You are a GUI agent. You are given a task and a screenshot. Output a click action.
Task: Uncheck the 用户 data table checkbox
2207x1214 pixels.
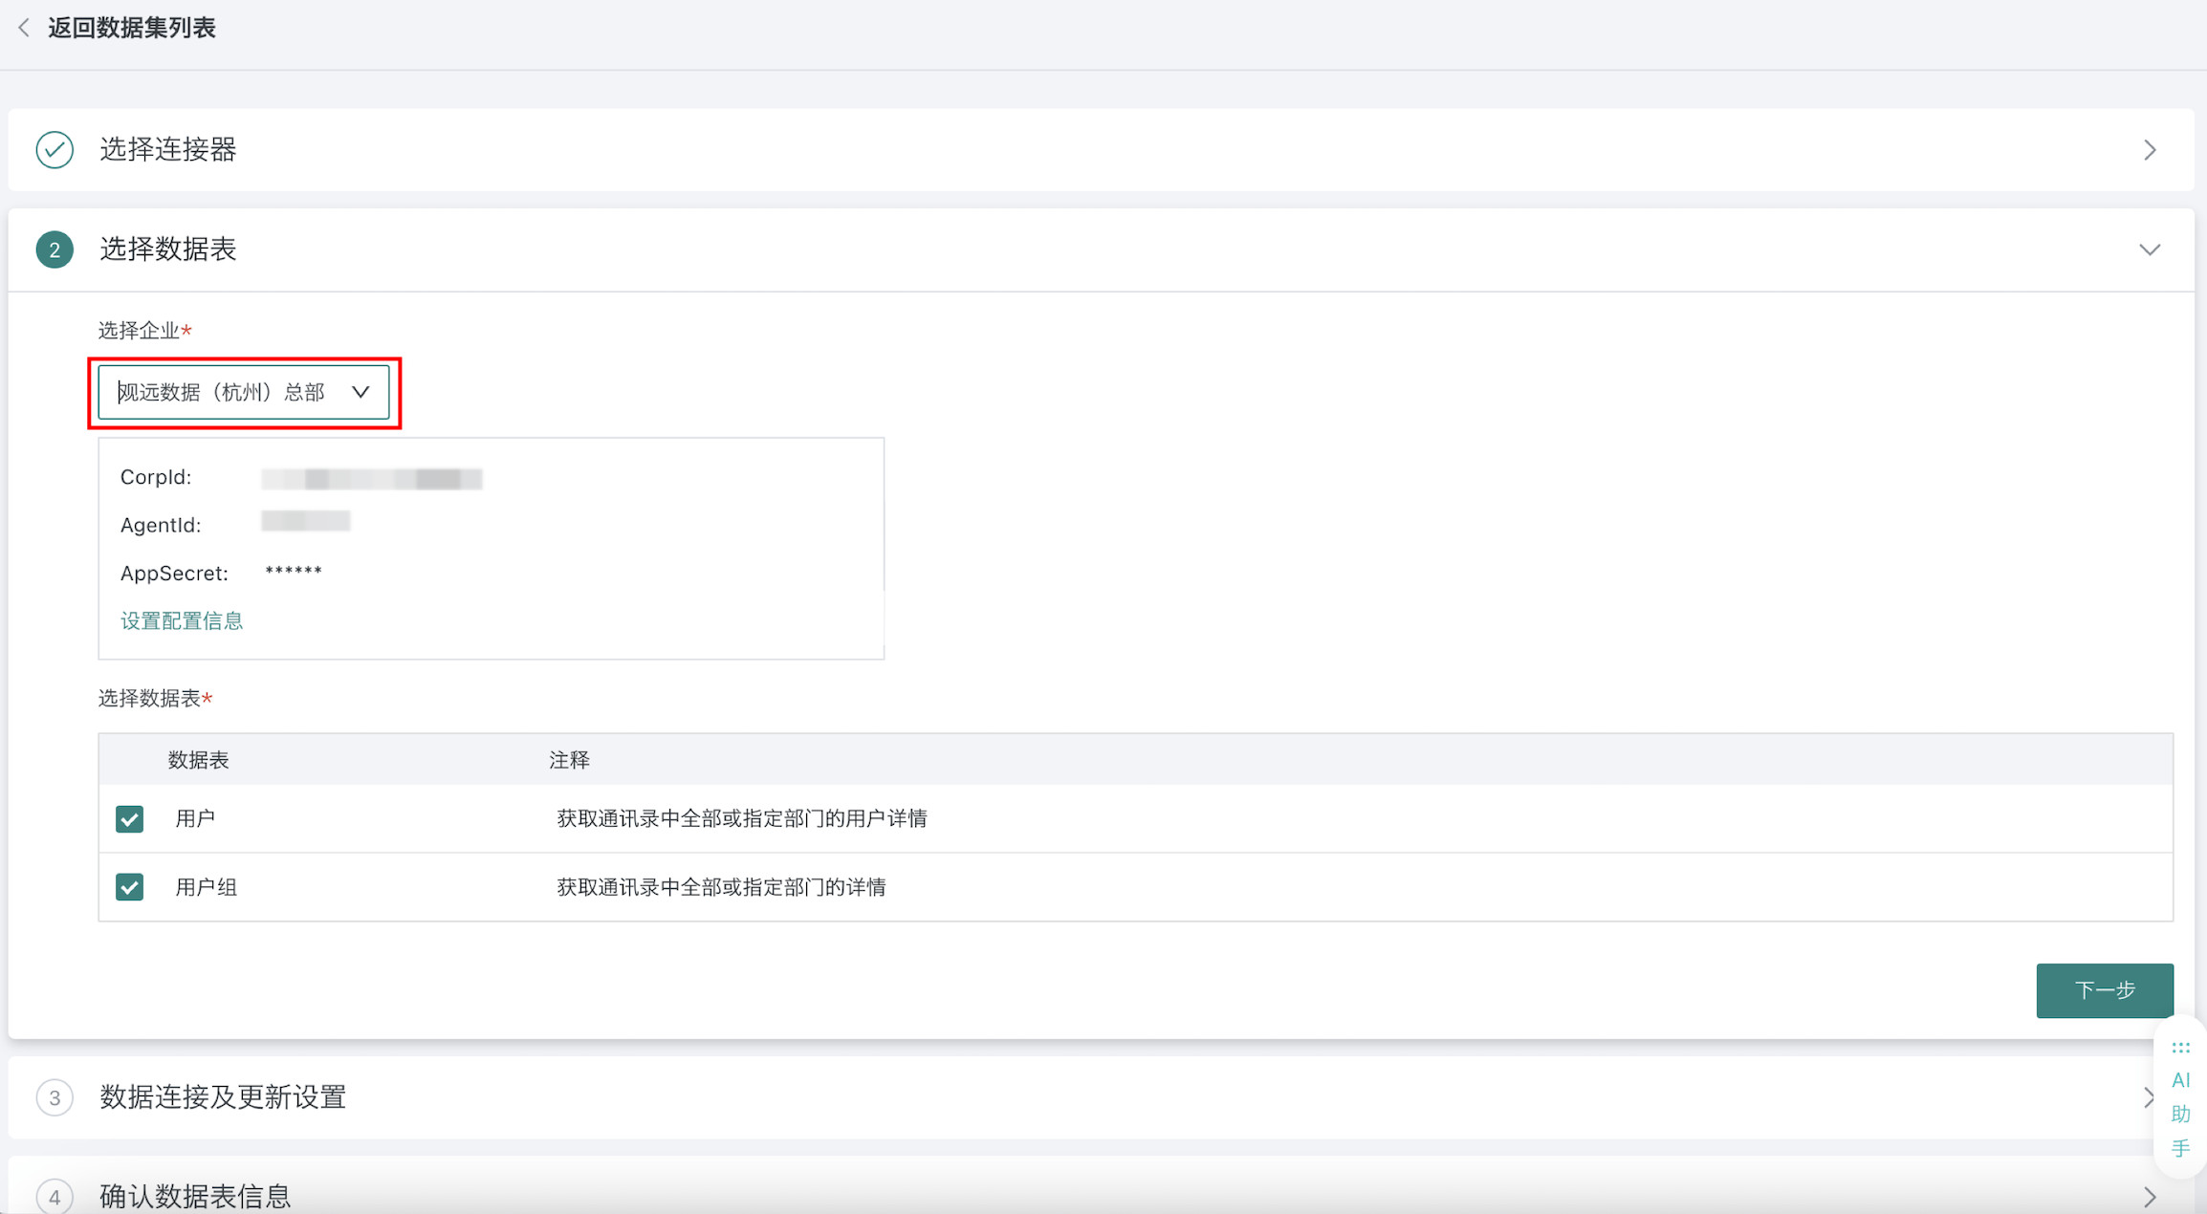(129, 819)
